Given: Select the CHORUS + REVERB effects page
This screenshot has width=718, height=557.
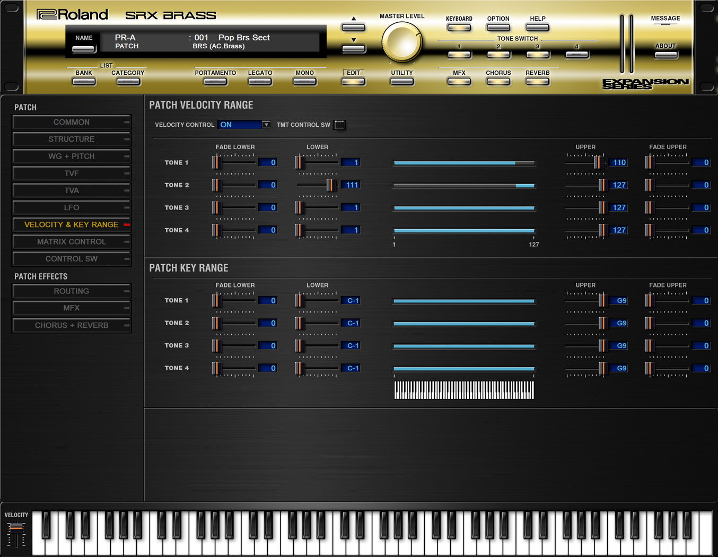Looking at the screenshot, I should (72, 325).
